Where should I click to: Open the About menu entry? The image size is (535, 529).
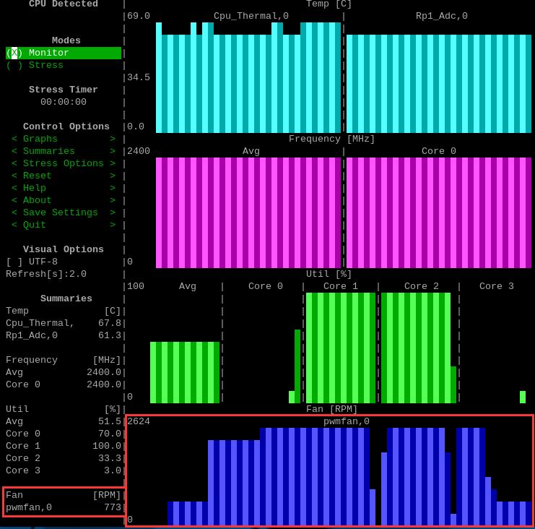[63, 200]
